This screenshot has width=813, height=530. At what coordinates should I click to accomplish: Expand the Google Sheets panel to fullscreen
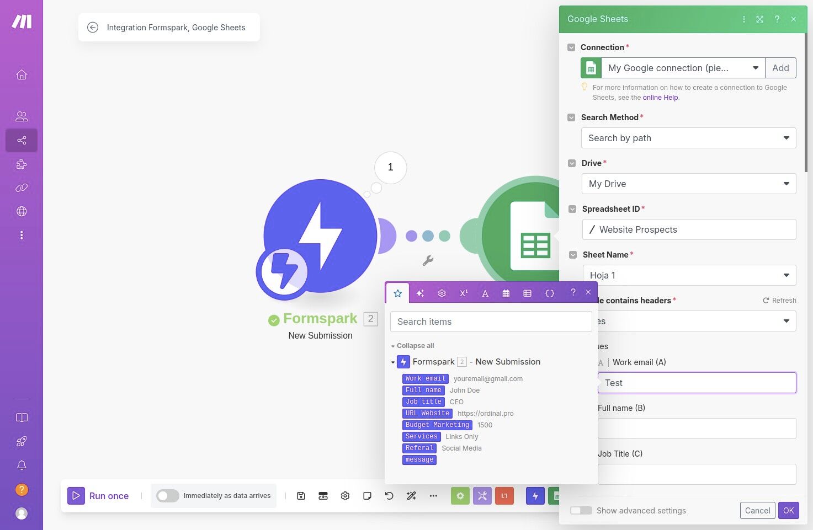[x=760, y=19]
